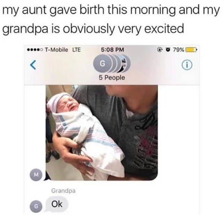This screenshot has height=224, width=224.
Task: Tap the LTE network indicator
Action: pyautogui.click(x=77, y=50)
